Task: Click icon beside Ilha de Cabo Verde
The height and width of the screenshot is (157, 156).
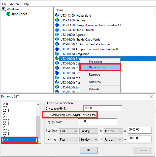Action: click(57, 40)
